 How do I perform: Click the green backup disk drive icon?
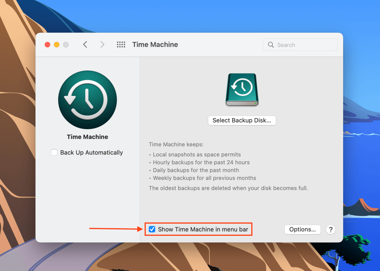point(242,89)
